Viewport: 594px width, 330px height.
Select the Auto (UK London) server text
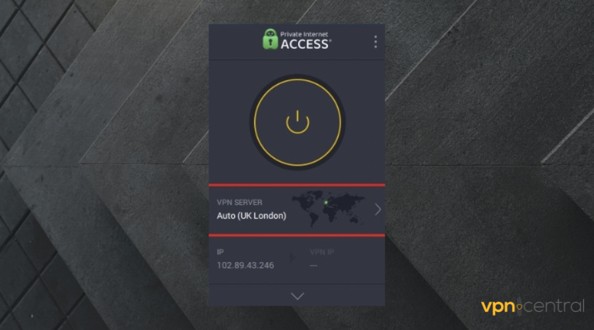point(251,216)
